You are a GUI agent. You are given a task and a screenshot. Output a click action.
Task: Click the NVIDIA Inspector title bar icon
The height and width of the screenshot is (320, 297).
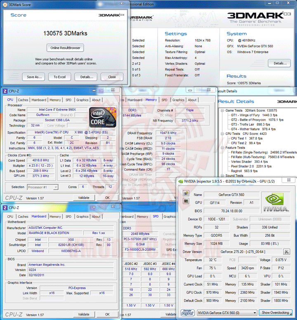[180, 181]
